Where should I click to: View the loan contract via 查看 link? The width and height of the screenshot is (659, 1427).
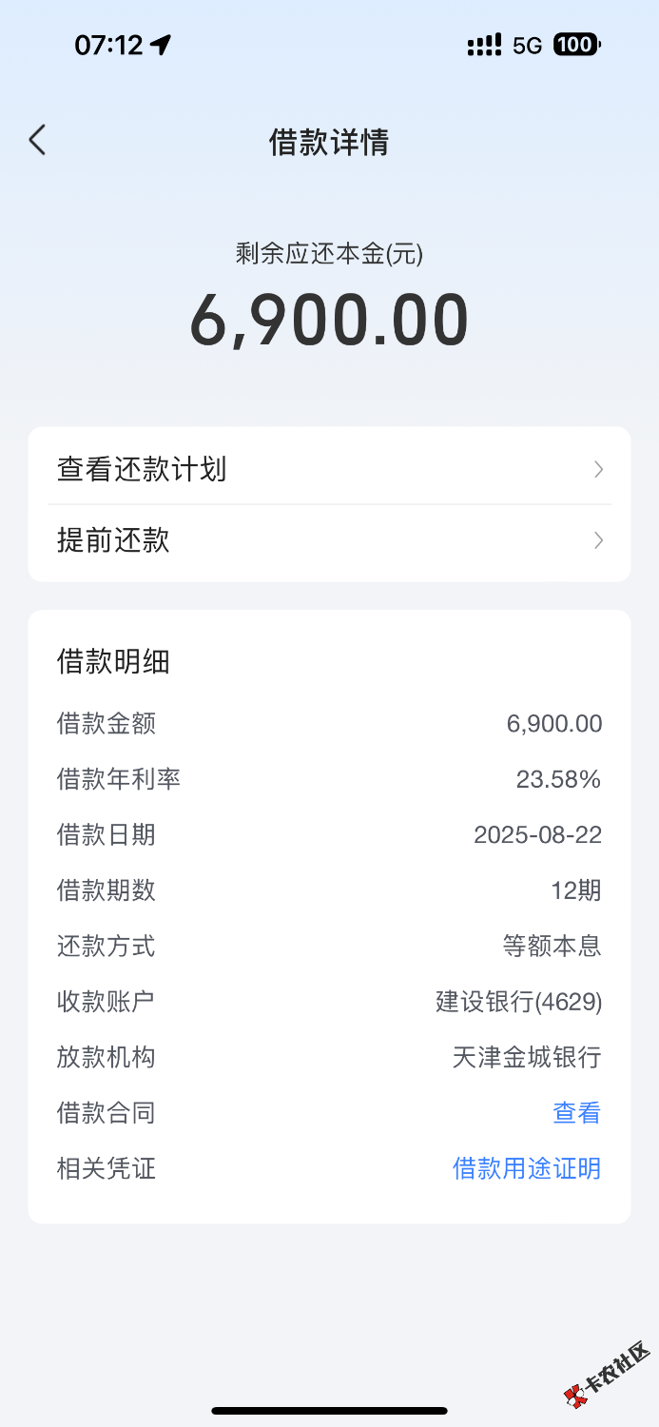point(577,1112)
